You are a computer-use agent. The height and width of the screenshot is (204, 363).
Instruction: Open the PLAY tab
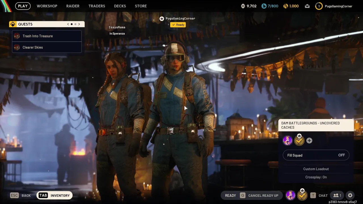pyautogui.click(x=23, y=6)
